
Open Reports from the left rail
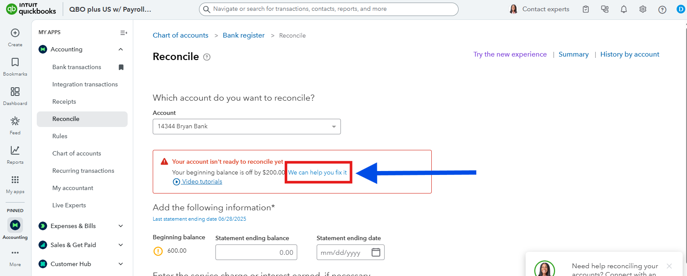[x=15, y=151]
